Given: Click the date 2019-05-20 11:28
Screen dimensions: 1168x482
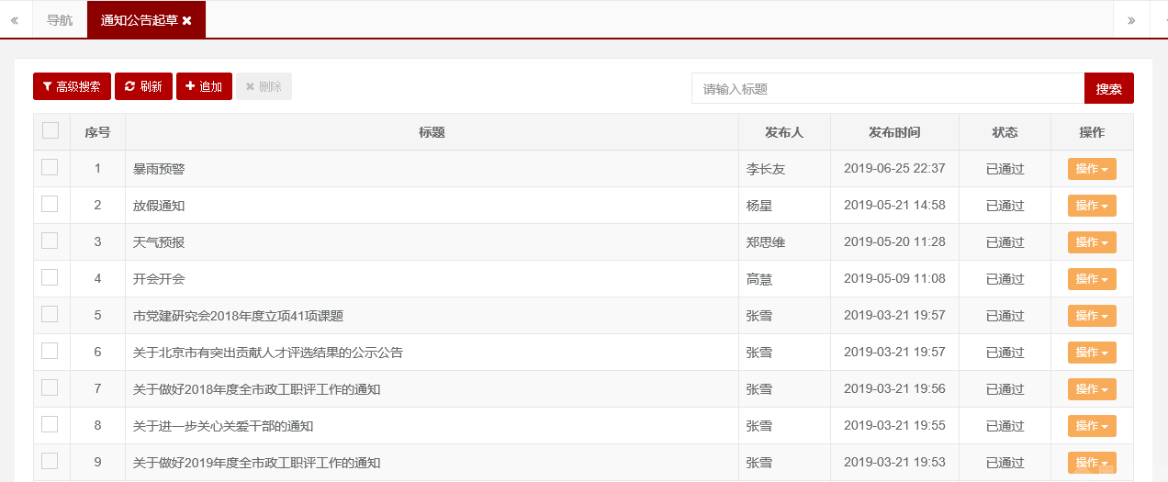Looking at the screenshot, I should (x=894, y=242).
